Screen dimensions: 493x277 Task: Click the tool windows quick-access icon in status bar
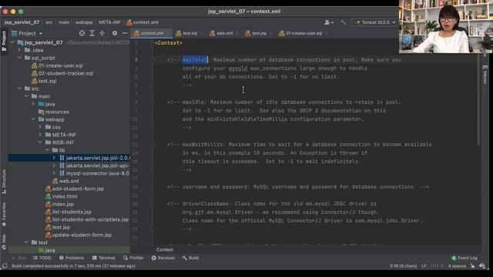[5, 266]
